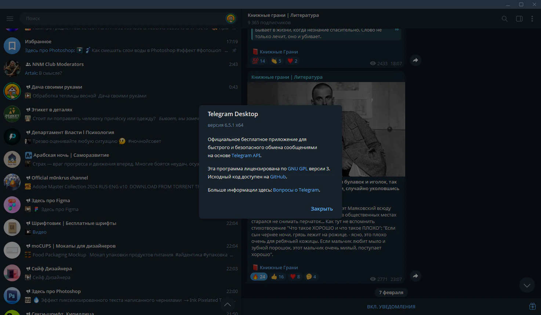
Task: Toggle the right sidebar panel icon
Action: coord(519,19)
